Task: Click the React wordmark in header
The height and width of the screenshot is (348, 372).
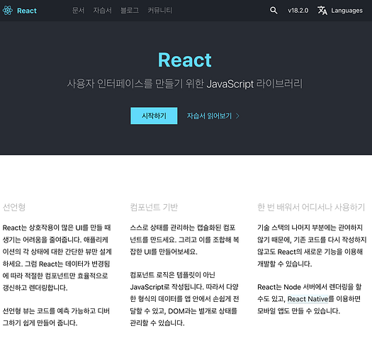Action: [x=27, y=11]
